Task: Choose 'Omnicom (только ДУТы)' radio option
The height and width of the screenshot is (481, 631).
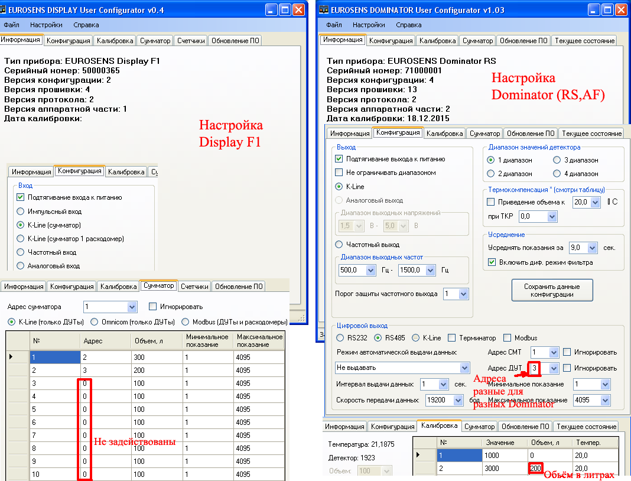Action: click(95, 322)
